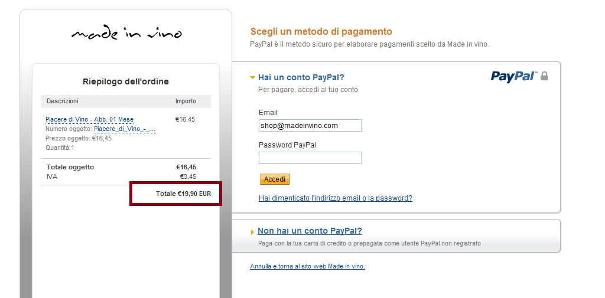Click the 'Scegli un metodo di pagamento' heading
The height and width of the screenshot is (298, 605).
click(x=321, y=32)
